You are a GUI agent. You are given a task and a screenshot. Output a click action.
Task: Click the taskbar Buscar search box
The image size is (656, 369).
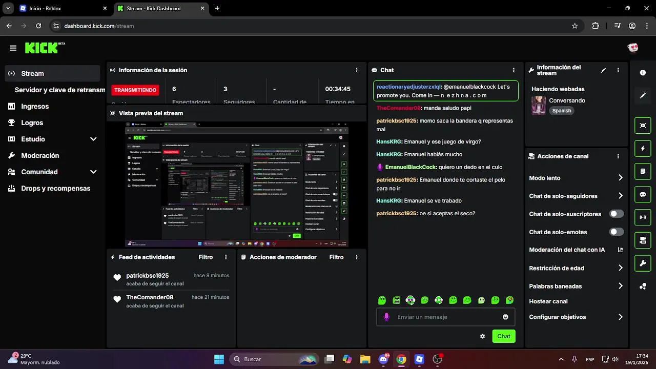tap(274, 359)
